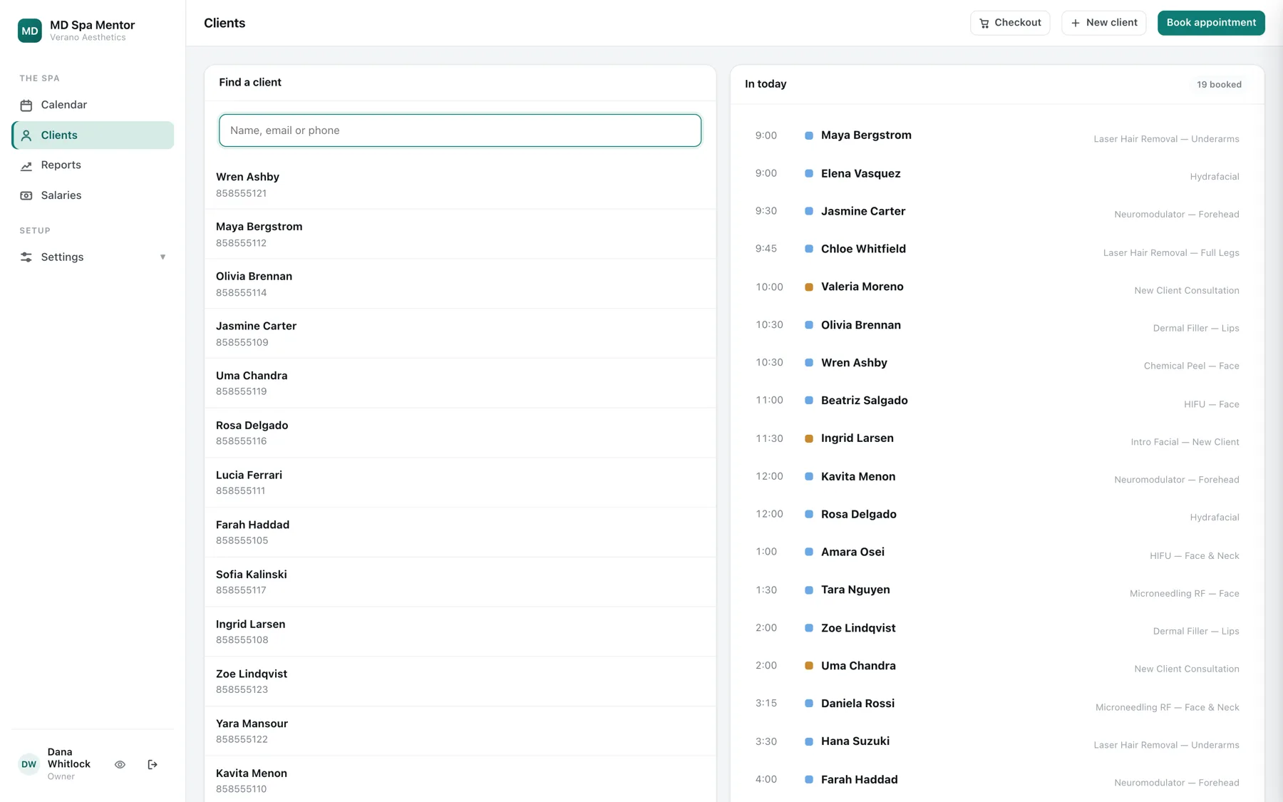Select Olivia Brennan in Find a client list
The height and width of the screenshot is (802, 1283).
(460, 284)
